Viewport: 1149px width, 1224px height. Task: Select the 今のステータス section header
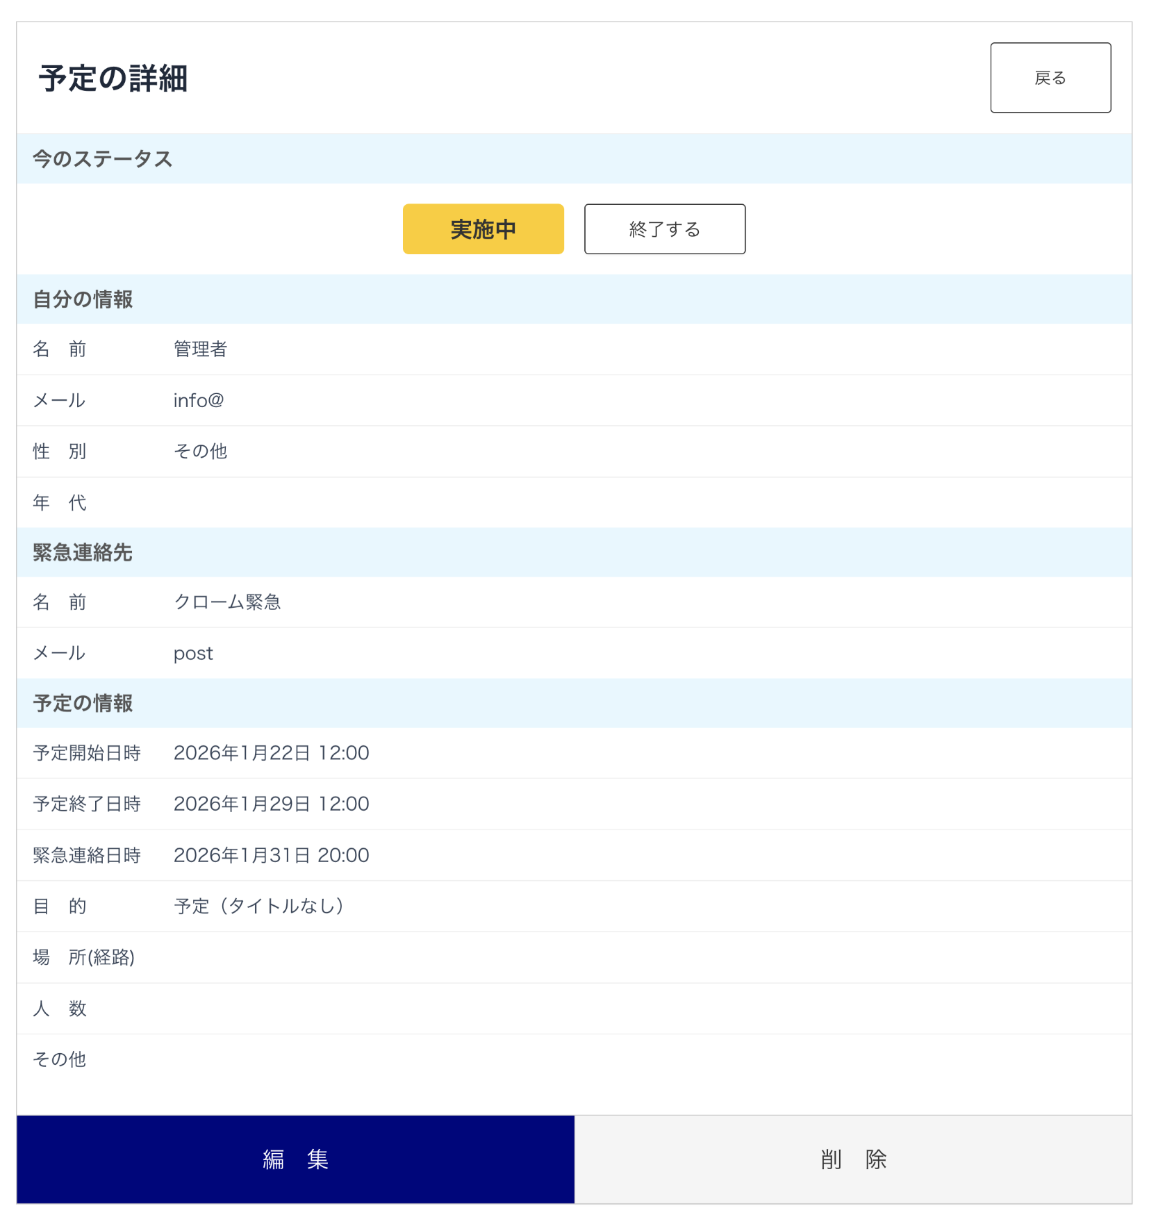click(103, 159)
